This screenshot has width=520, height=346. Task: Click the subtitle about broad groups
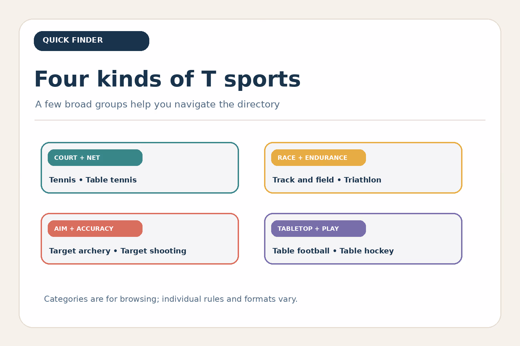tap(157, 104)
